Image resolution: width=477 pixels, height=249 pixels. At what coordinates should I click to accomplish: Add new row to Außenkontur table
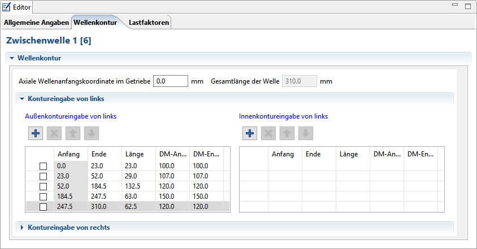point(36,134)
